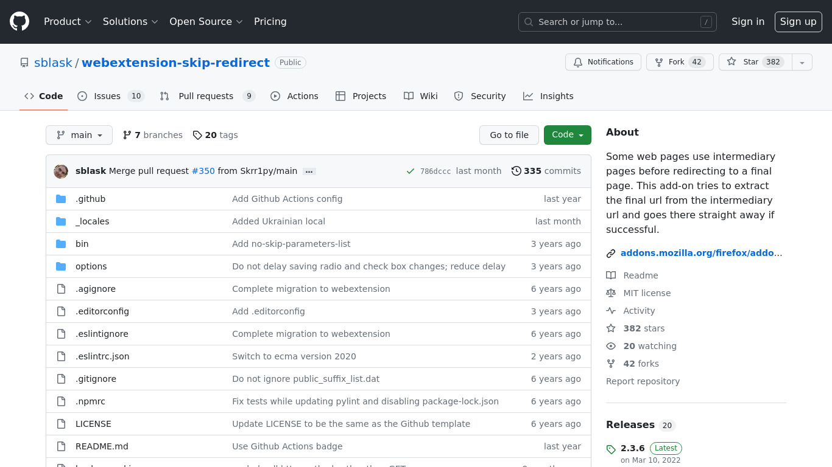The height and width of the screenshot is (467, 832).
Task: Switch to the Insights tab
Action: click(548, 96)
